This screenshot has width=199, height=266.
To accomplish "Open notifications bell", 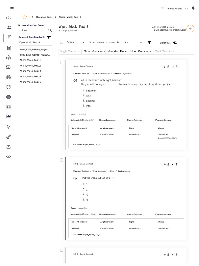I will point(193,8).
